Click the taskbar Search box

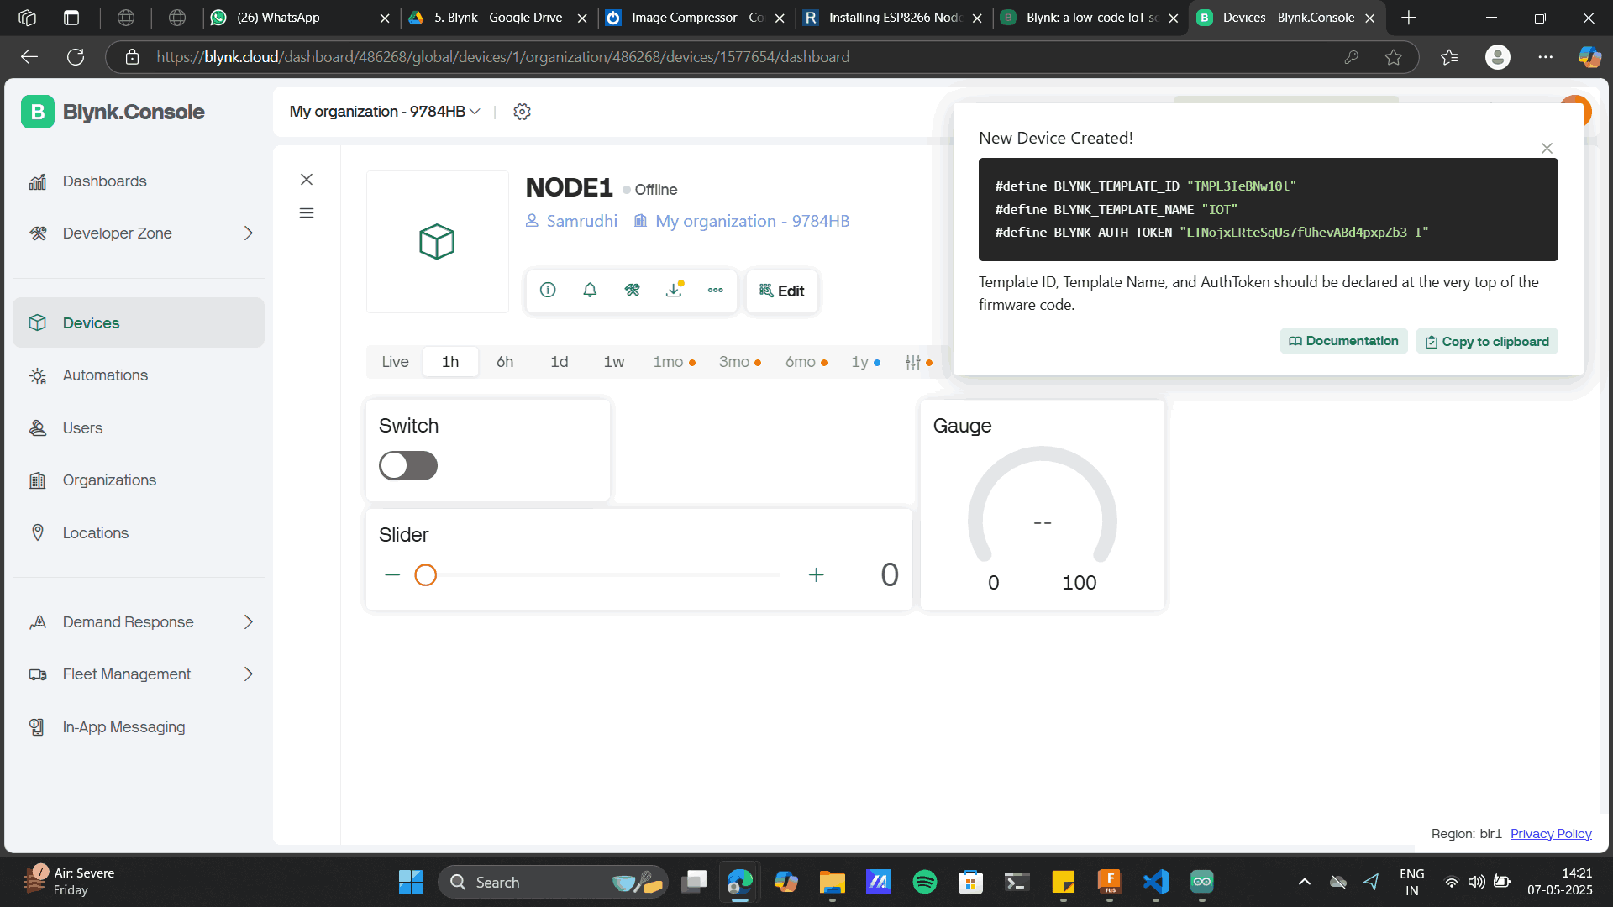tap(553, 883)
